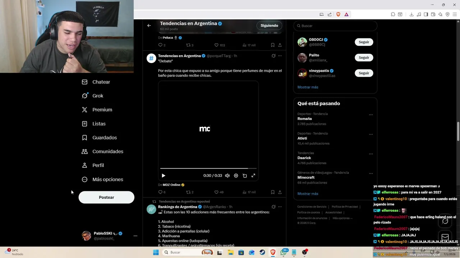Open Guardados in the sidebar

tap(99, 138)
